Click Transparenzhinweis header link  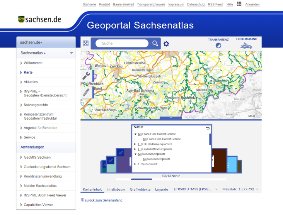click(151, 4)
